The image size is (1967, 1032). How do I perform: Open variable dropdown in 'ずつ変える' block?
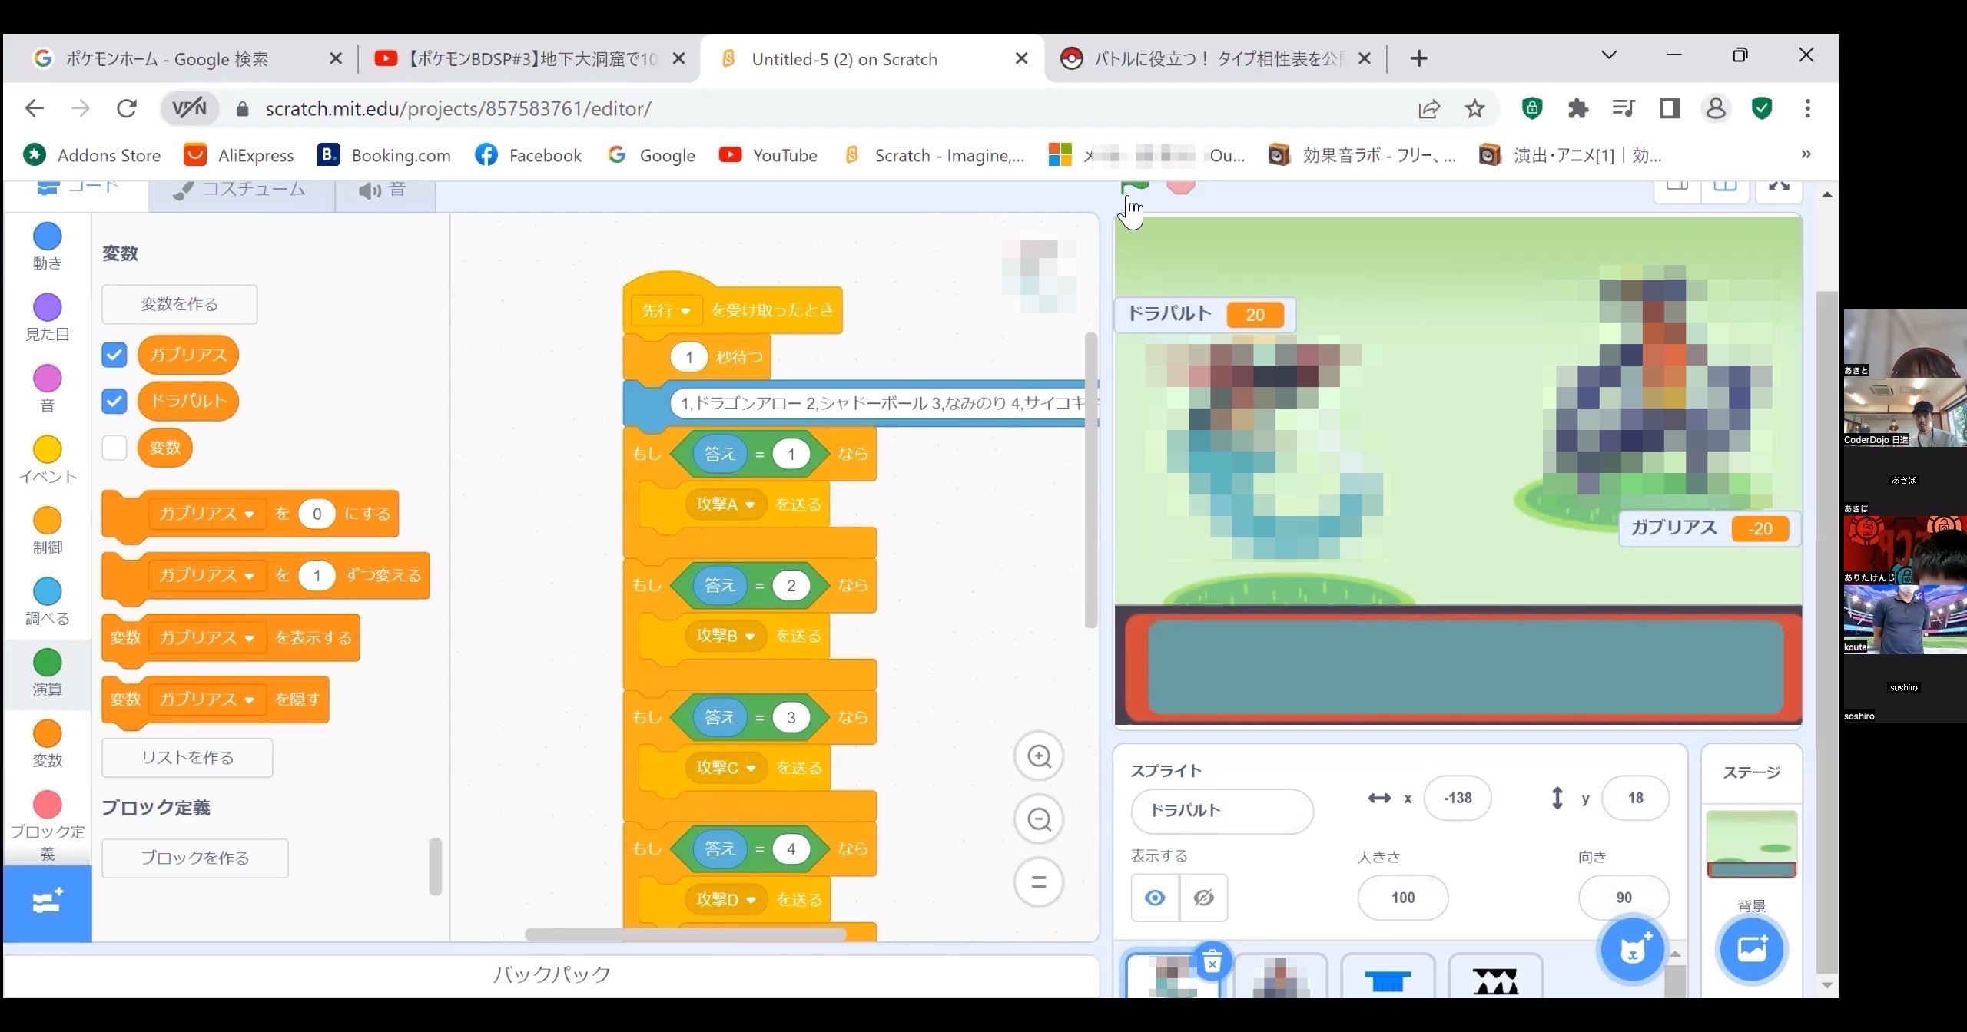207,575
